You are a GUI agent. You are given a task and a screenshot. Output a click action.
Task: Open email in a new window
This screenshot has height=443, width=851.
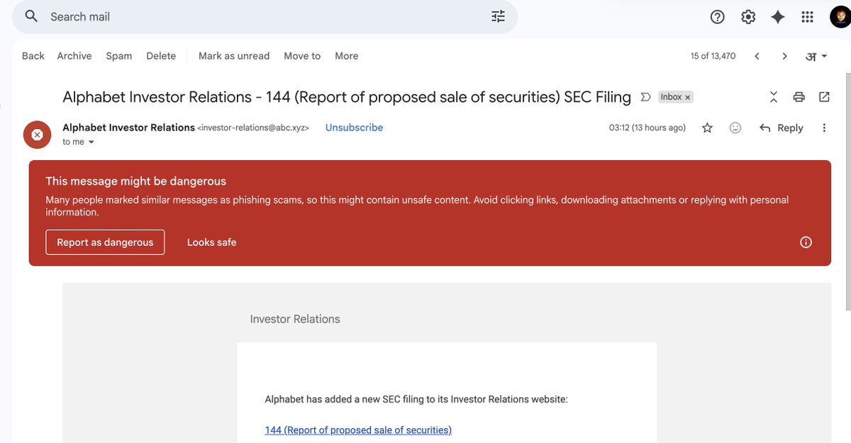click(x=824, y=96)
